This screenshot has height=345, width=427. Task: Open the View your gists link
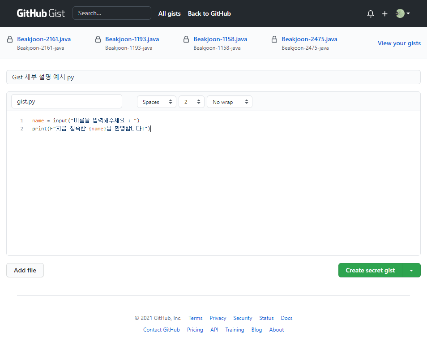[399, 43]
